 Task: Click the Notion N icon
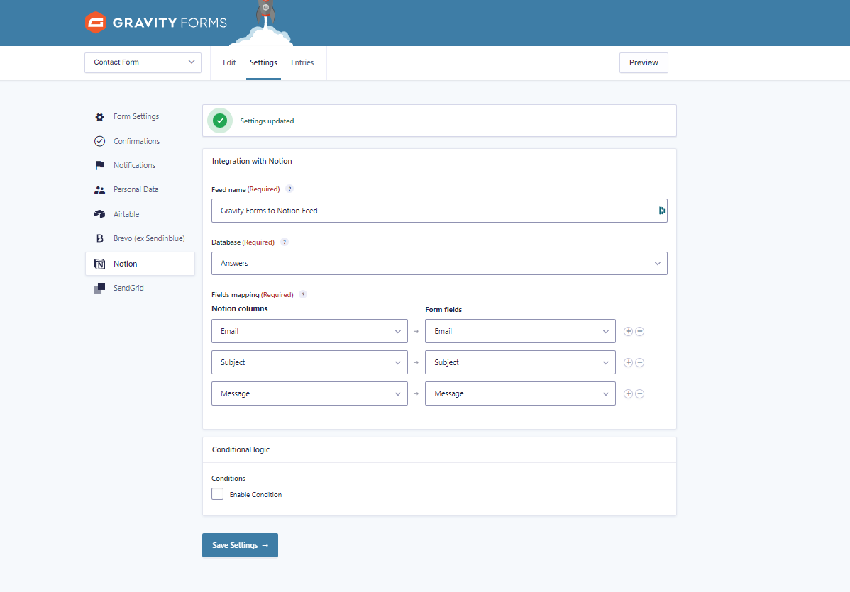100,264
